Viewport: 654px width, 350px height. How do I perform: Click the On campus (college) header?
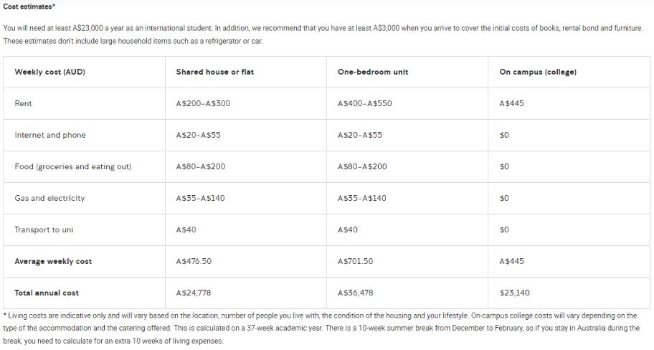coord(538,72)
